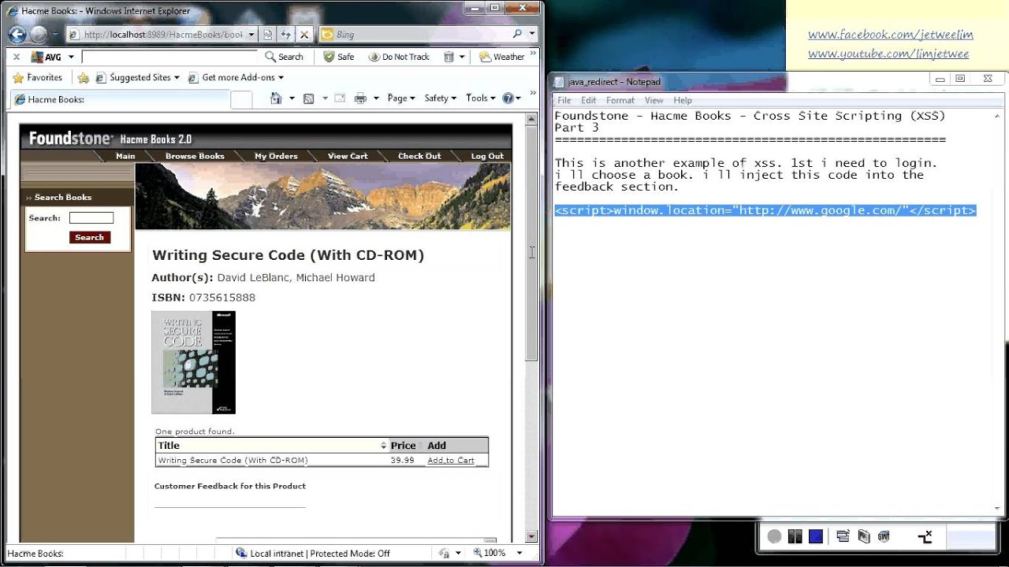This screenshot has height=567, width=1009.
Task: Open Browse Books nav link
Action: tap(195, 156)
